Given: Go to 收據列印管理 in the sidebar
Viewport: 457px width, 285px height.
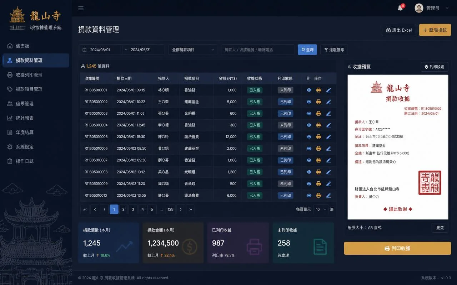Looking at the screenshot, I should pyautogui.click(x=36, y=75).
